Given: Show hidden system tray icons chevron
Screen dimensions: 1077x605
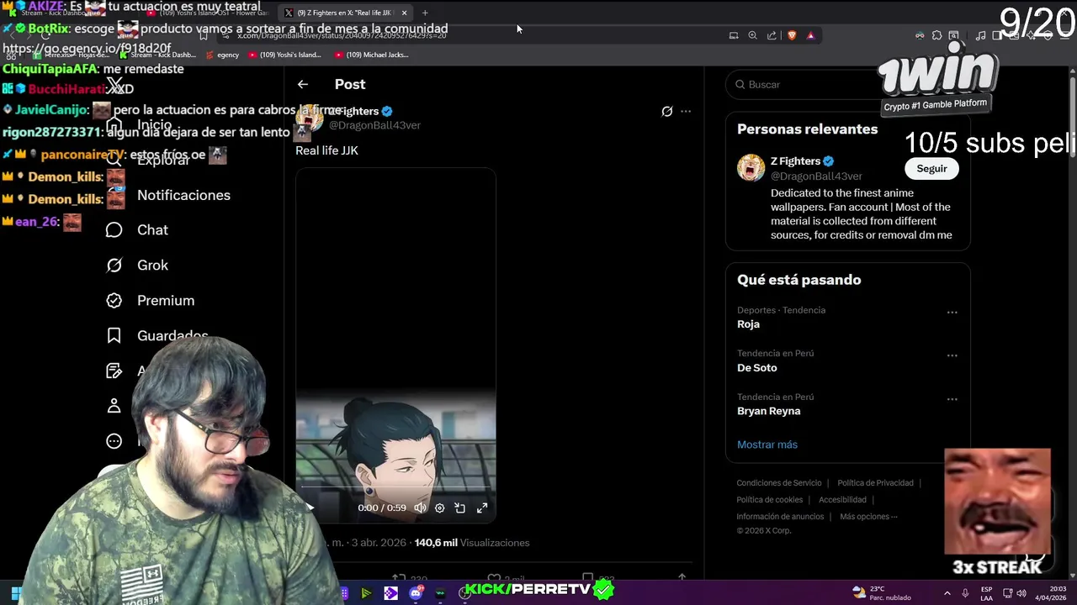Looking at the screenshot, I should 947,592.
